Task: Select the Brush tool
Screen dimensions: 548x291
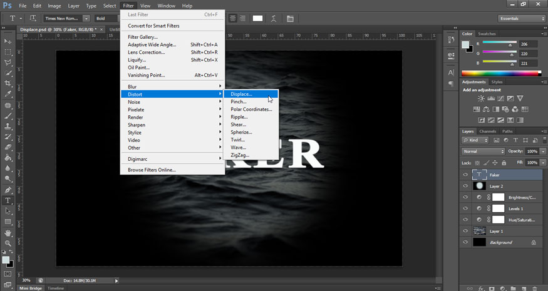Action: pos(8,116)
